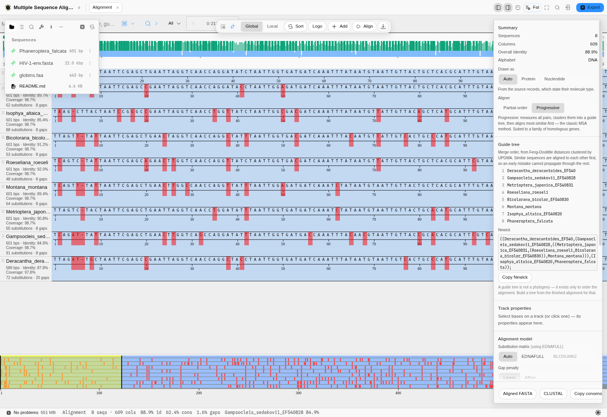Select Nucleotide under Drawn as

click(x=555, y=79)
